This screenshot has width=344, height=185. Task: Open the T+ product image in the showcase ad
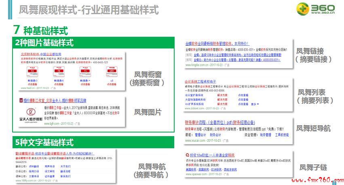click(85, 71)
